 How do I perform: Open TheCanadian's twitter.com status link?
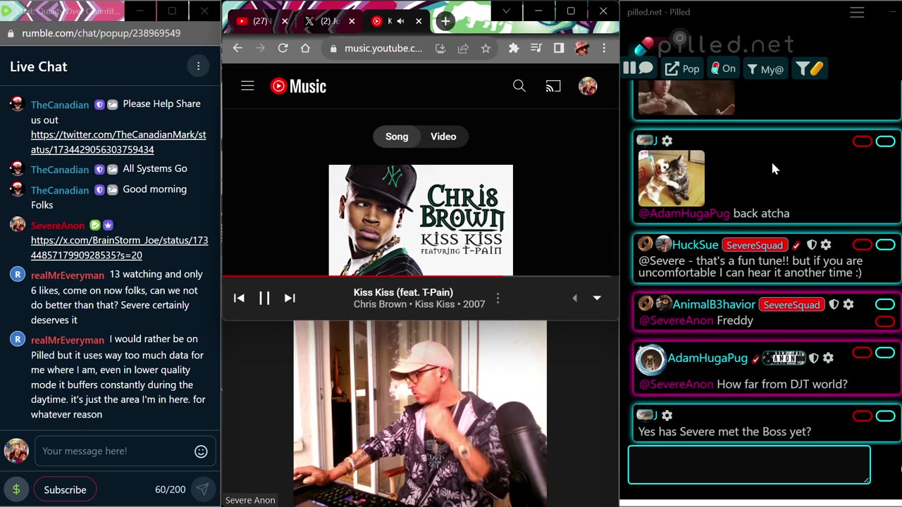click(x=118, y=142)
